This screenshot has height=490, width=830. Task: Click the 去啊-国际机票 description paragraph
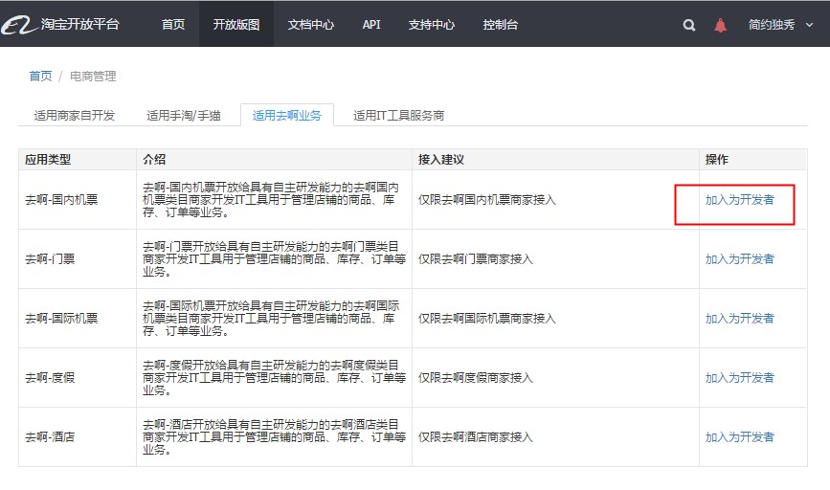point(271,319)
